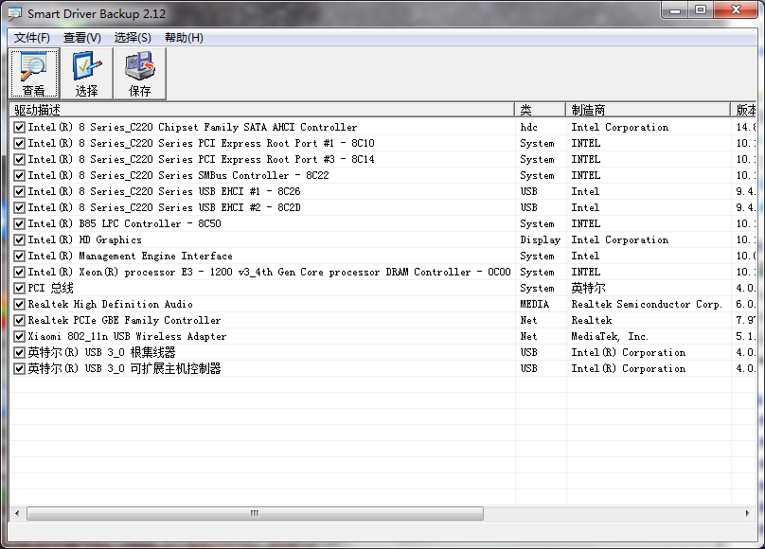Image resolution: width=765 pixels, height=549 pixels.
Task: Uncheck PCI Express Root Port #1 checkbox
Action: point(19,143)
